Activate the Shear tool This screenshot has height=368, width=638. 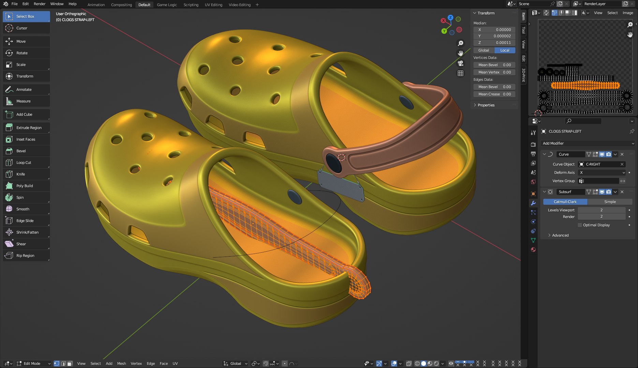tap(26, 244)
